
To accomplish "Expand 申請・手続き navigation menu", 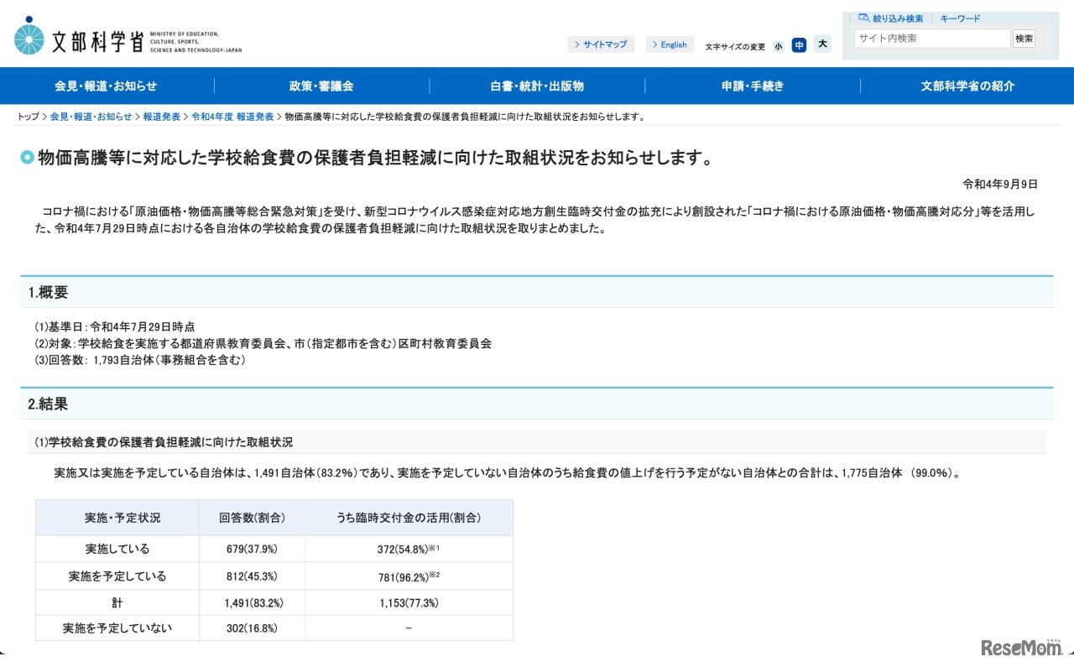I will 752,86.
